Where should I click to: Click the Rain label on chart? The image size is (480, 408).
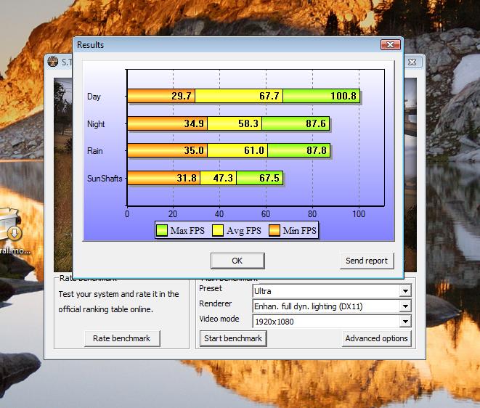(x=95, y=151)
